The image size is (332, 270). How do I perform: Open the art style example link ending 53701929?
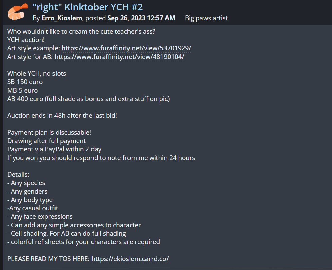pyautogui.click(x=126, y=48)
